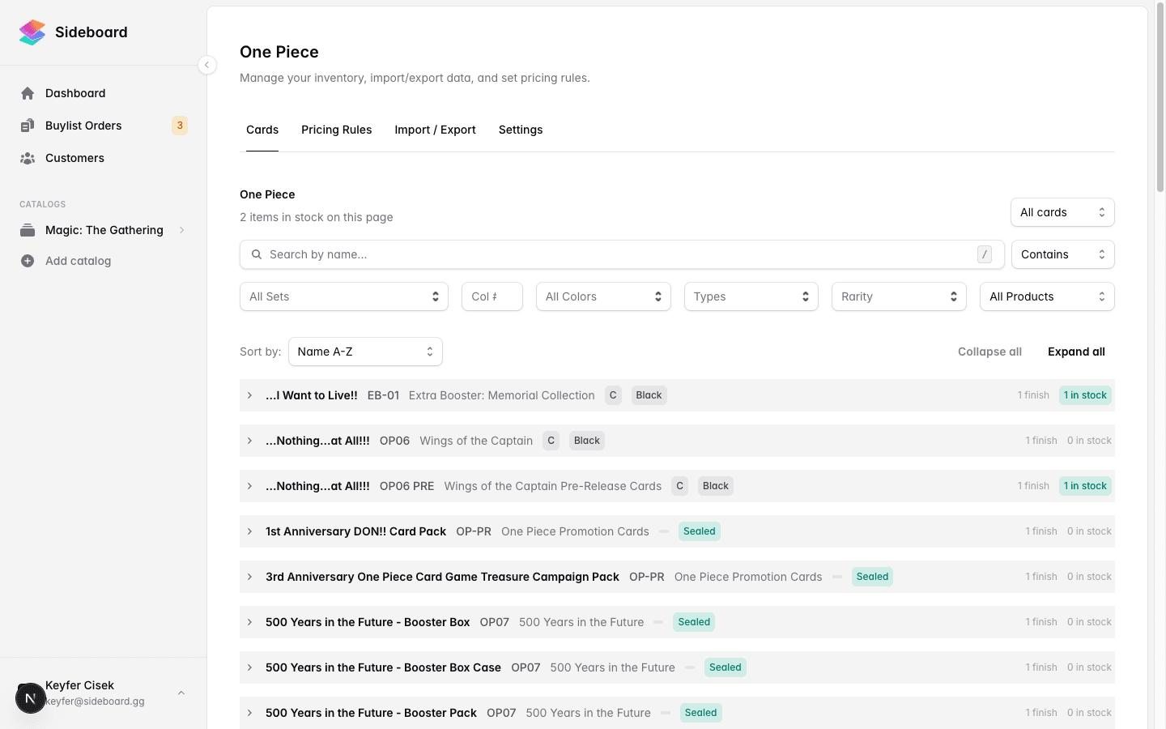Click the Sideboard logo icon
Viewport: 1166px width, 729px height.
[32, 32]
